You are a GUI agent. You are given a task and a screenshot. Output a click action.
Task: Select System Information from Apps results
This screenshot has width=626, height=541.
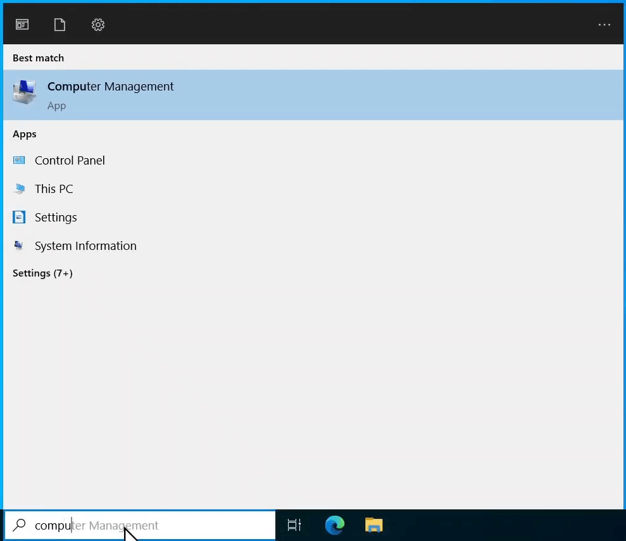click(x=85, y=246)
